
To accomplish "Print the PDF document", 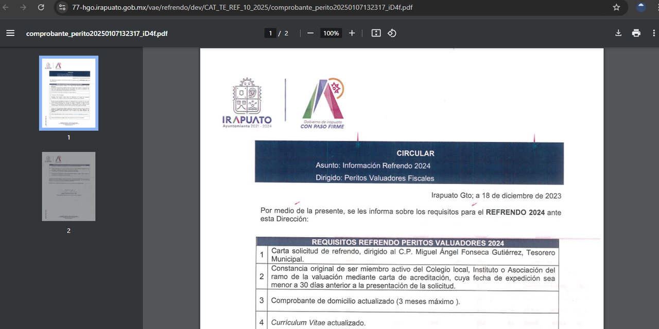I will [636, 33].
